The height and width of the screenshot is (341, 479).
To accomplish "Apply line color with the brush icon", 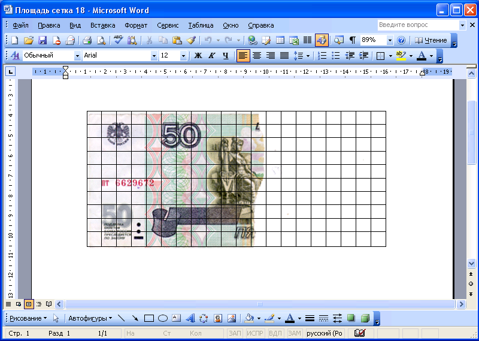I will pyautogui.click(x=270, y=318).
